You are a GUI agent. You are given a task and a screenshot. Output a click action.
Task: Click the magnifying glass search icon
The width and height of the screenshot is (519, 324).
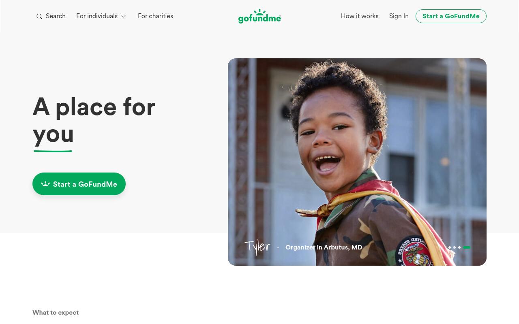point(39,17)
